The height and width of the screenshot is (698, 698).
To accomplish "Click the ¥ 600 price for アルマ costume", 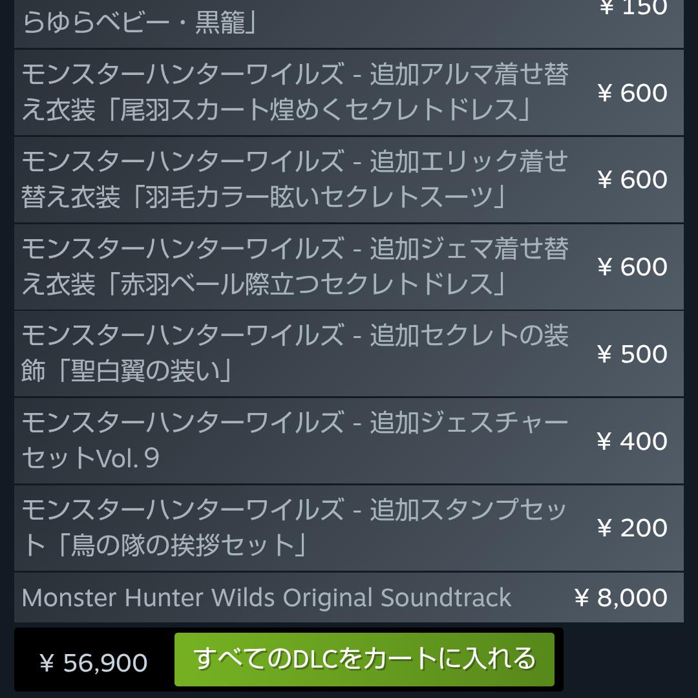I will (632, 93).
